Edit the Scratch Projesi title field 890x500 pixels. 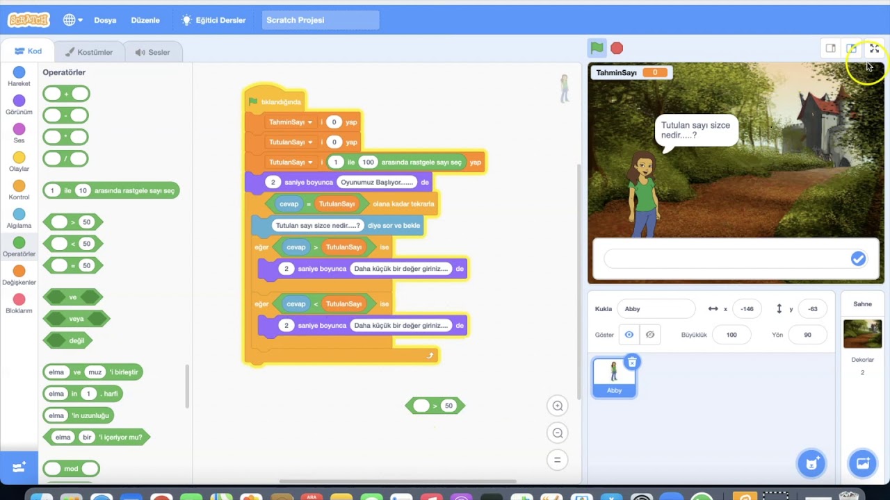click(321, 20)
